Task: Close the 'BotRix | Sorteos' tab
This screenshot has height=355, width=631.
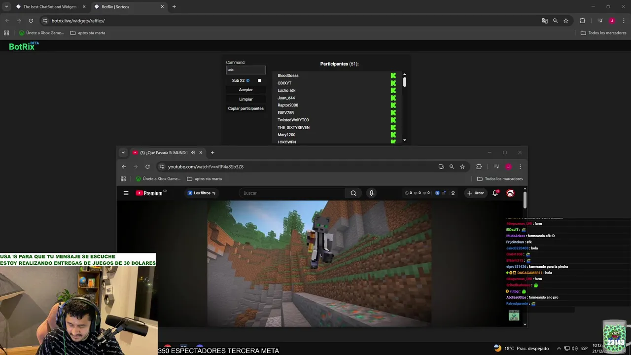Action: (x=162, y=7)
